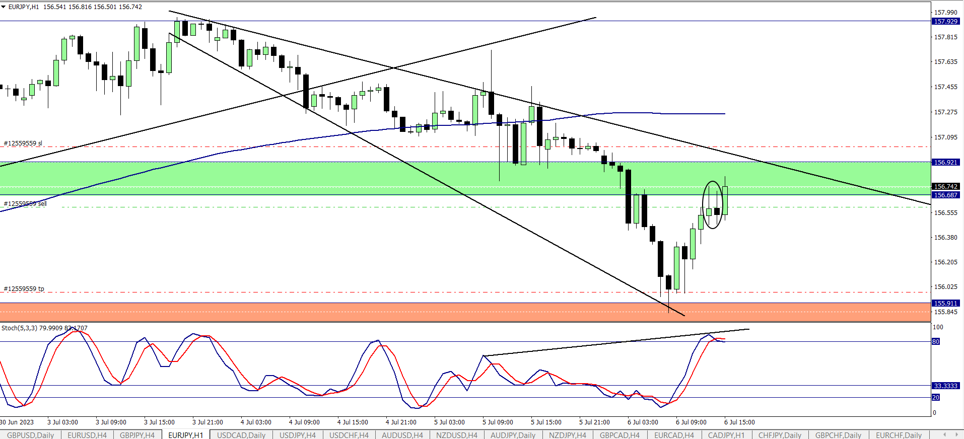Switch to the USDJPY,H4 tab
This screenshot has height=439, width=964.
[x=298, y=435]
